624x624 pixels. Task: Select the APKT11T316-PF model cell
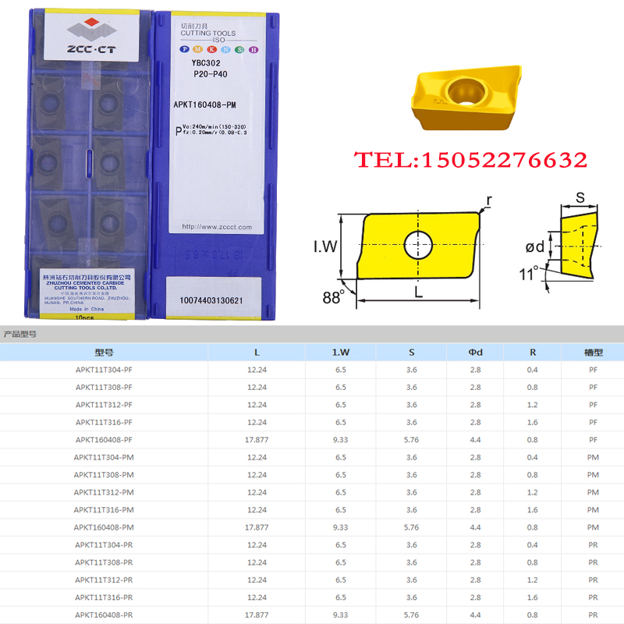tap(104, 422)
